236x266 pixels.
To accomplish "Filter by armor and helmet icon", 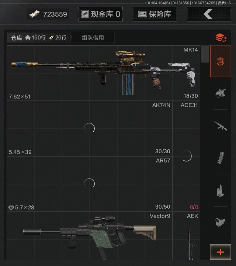I will point(221,93).
